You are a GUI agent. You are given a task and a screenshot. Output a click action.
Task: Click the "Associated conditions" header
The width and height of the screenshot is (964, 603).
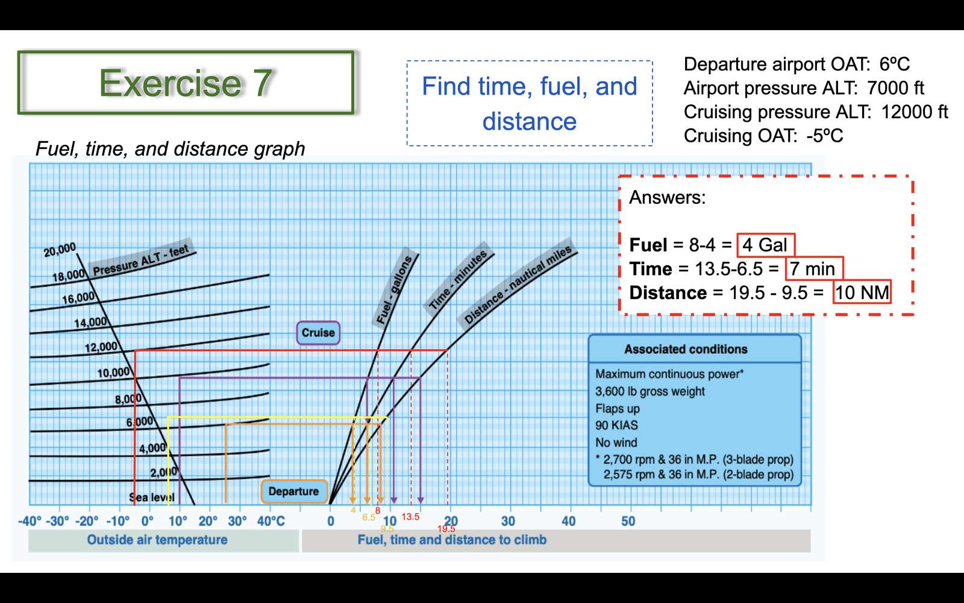click(686, 349)
